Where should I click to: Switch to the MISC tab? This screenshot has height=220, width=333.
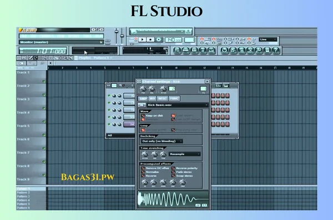[x=162, y=99]
